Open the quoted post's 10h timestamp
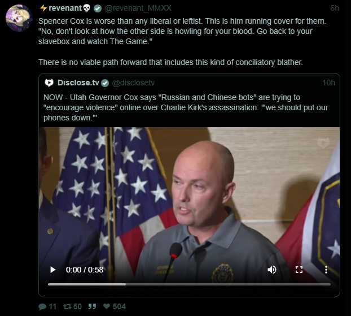The image size is (351, 316). pyautogui.click(x=328, y=83)
